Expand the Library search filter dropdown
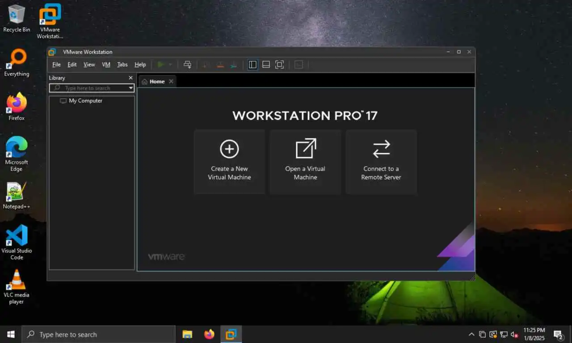572x343 pixels. click(x=131, y=88)
